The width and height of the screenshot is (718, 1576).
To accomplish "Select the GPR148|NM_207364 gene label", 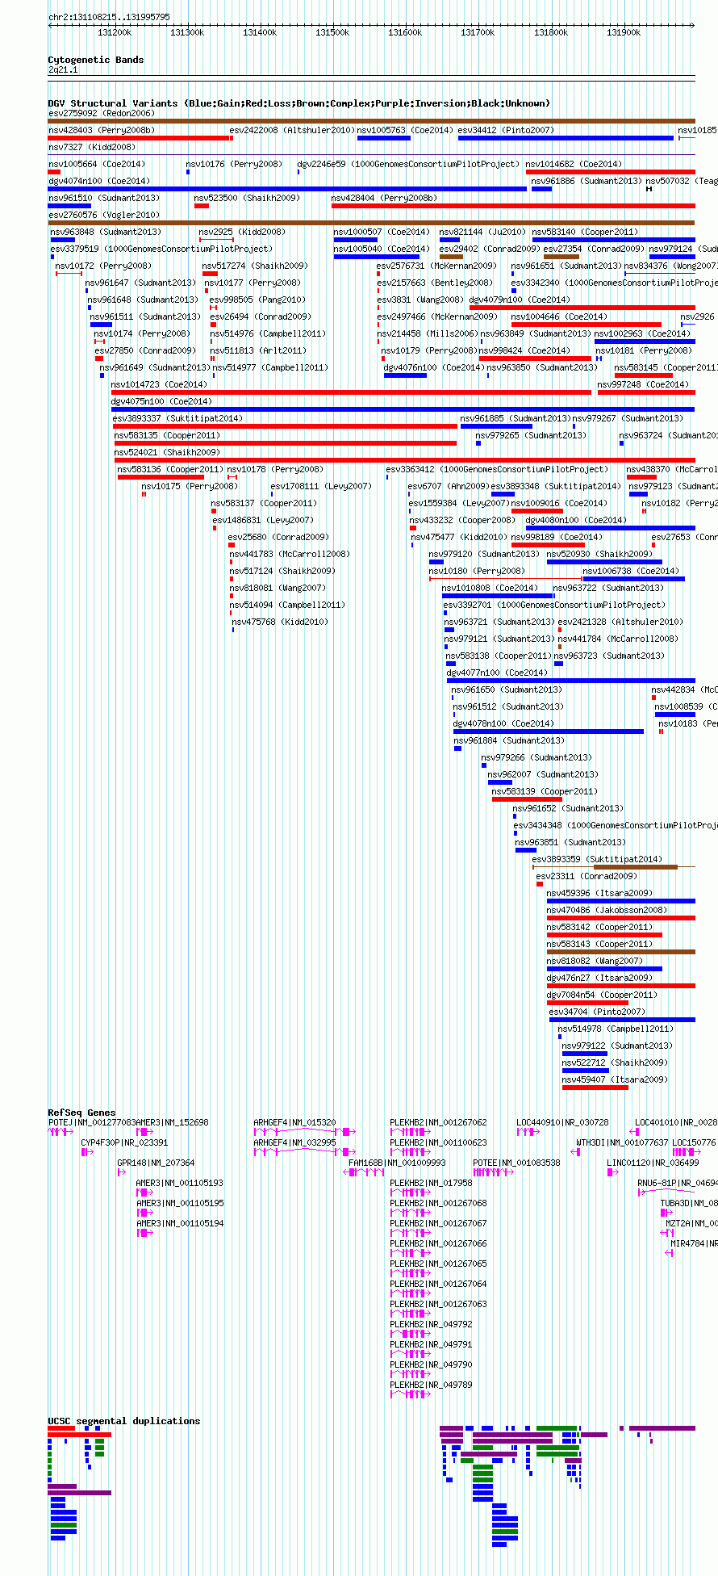I will tap(156, 1163).
